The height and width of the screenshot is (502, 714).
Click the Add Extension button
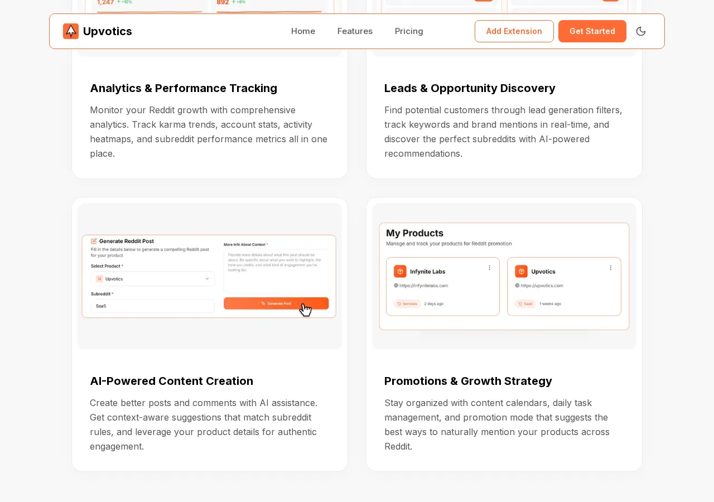(x=514, y=31)
